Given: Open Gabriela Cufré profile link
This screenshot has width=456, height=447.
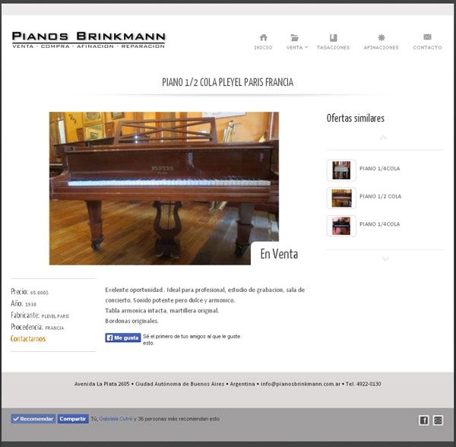Looking at the screenshot, I should [116, 419].
